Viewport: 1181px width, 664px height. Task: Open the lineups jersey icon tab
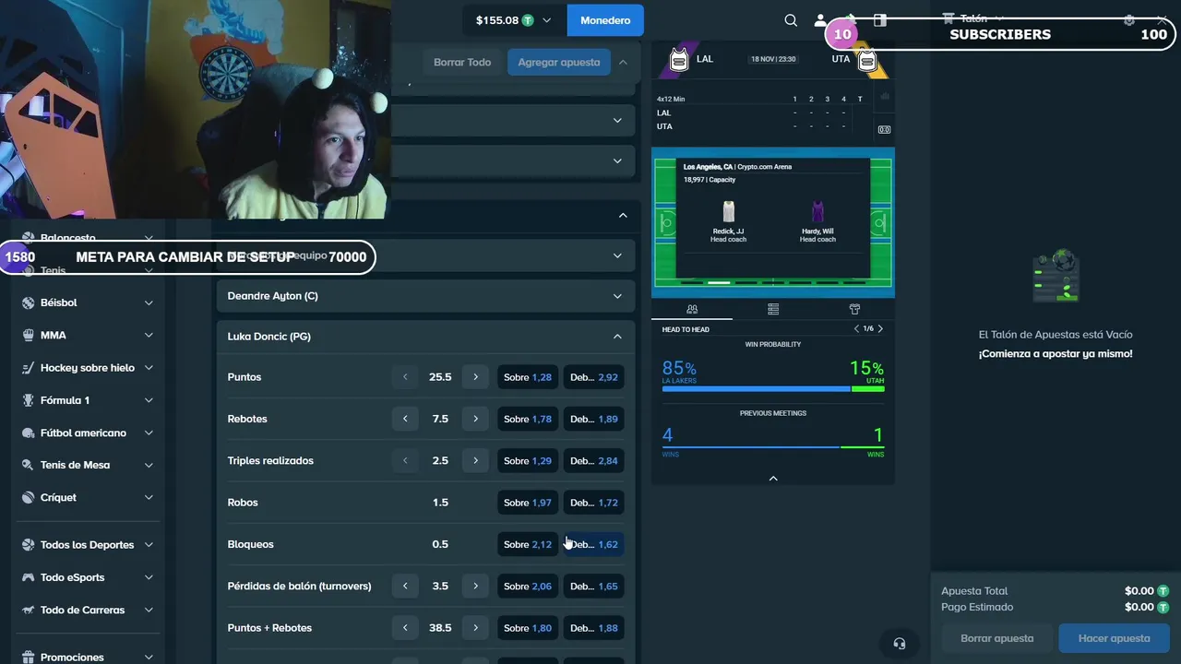[854, 309]
